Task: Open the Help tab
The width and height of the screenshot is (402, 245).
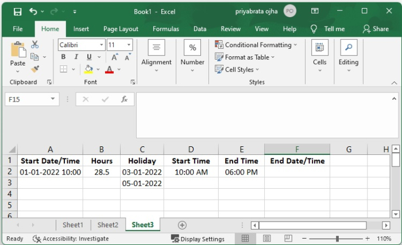Action: [x=289, y=29]
